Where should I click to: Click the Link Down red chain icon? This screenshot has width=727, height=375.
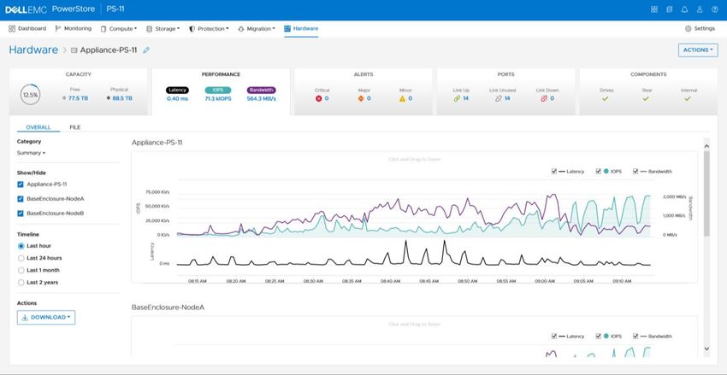click(544, 98)
